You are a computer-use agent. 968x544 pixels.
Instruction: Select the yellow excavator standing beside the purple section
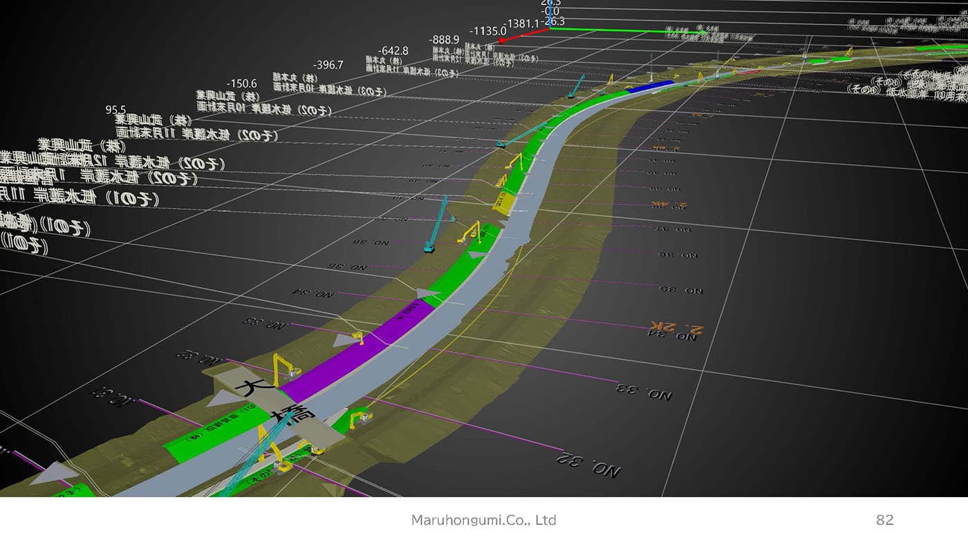pos(286,369)
